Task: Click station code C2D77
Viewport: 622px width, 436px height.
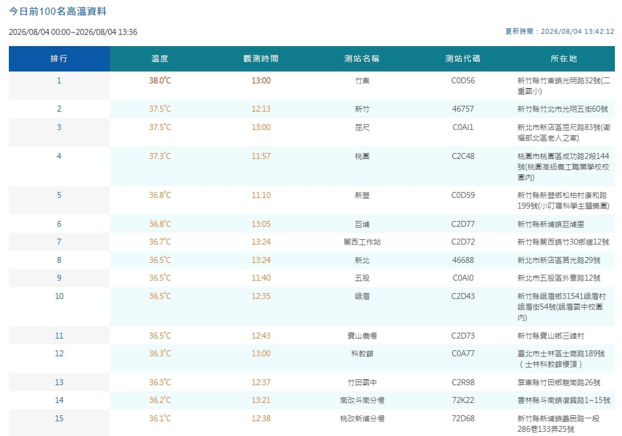Action: pyautogui.click(x=463, y=224)
